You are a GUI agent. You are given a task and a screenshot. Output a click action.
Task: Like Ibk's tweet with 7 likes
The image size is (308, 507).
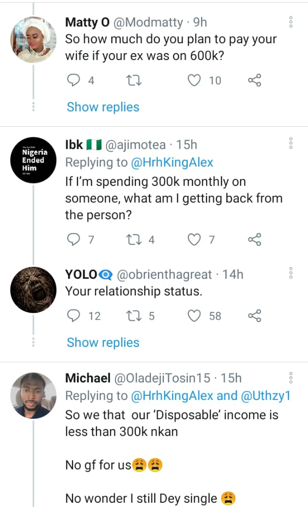coord(194,240)
